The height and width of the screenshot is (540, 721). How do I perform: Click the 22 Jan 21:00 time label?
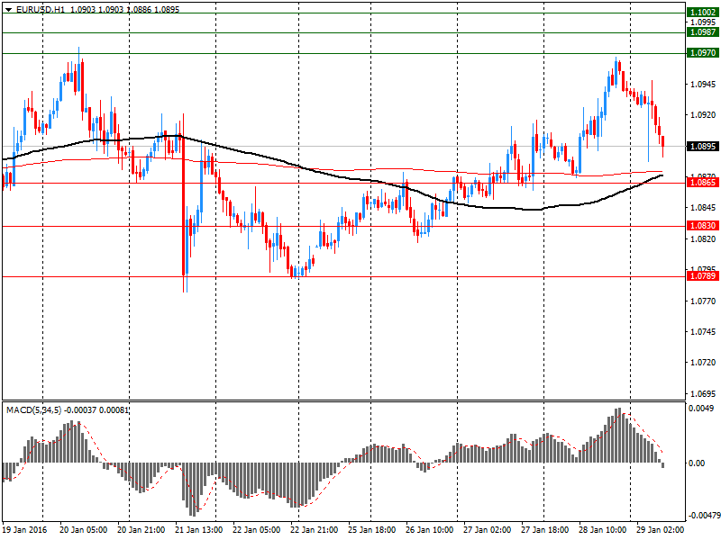pos(315,529)
